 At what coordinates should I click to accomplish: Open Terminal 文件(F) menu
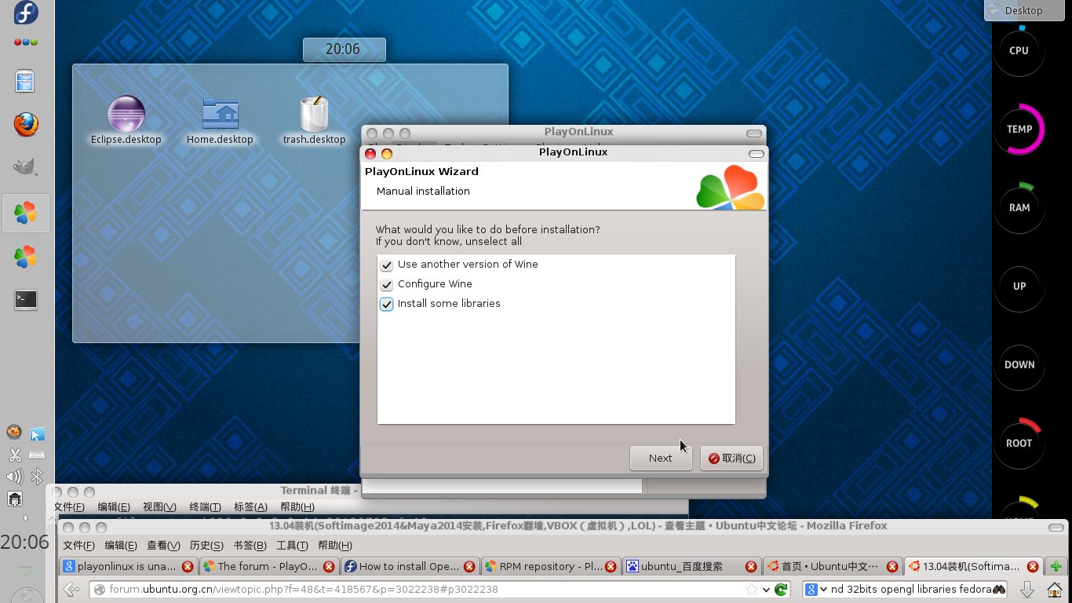70,507
